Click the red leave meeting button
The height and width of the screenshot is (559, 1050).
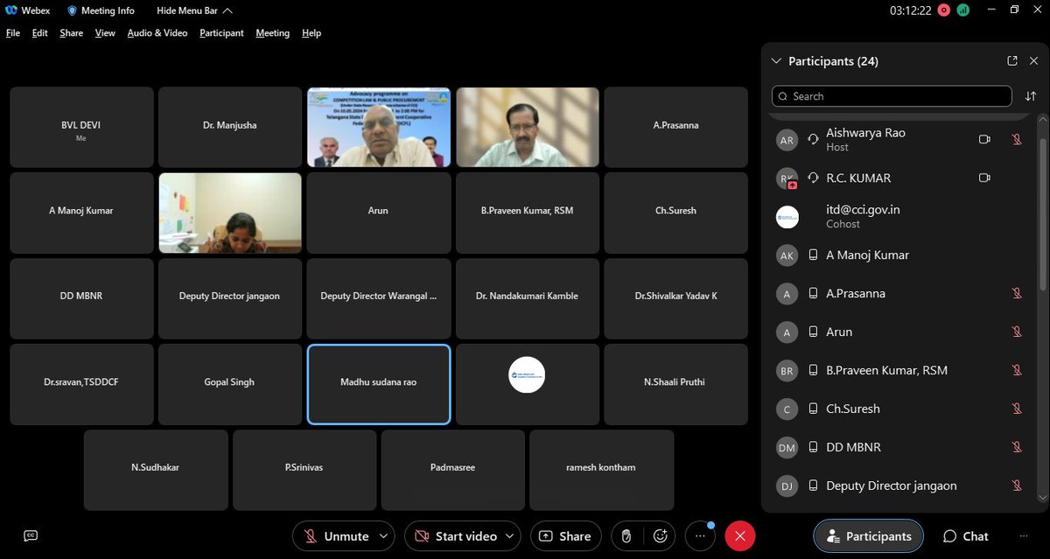click(740, 535)
